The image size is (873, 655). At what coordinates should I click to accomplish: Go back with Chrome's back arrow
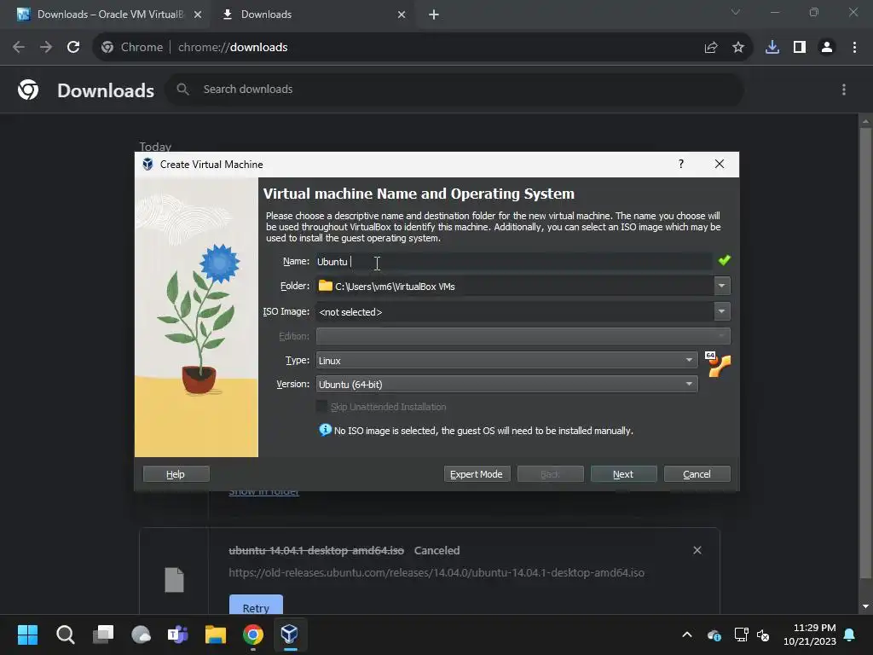[19, 48]
